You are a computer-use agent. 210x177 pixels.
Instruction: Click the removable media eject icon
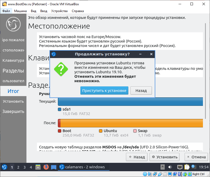pos(162,167)
